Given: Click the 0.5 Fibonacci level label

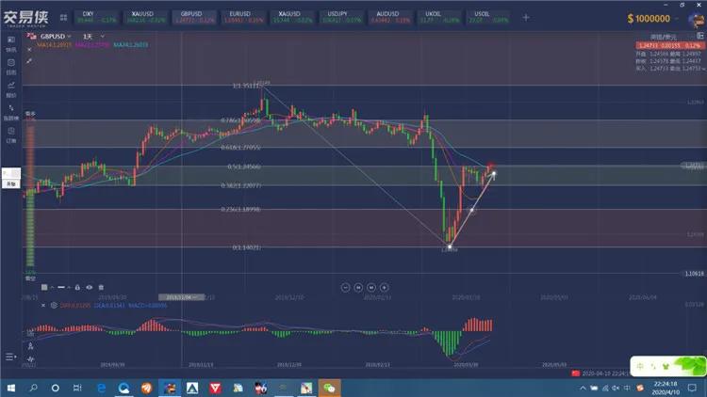Looking at the screenshot, I should click(x=244, y=167).
